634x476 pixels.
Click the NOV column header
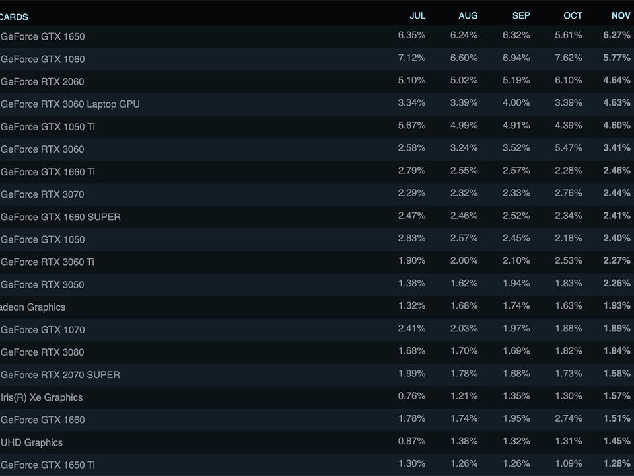click(x=621, y=15)
